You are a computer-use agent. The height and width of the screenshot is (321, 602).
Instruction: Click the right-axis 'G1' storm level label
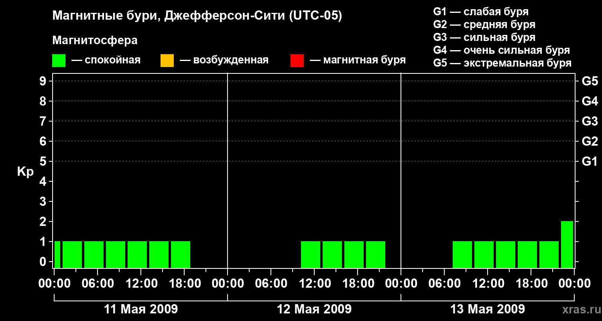click(x=590, y=162)
